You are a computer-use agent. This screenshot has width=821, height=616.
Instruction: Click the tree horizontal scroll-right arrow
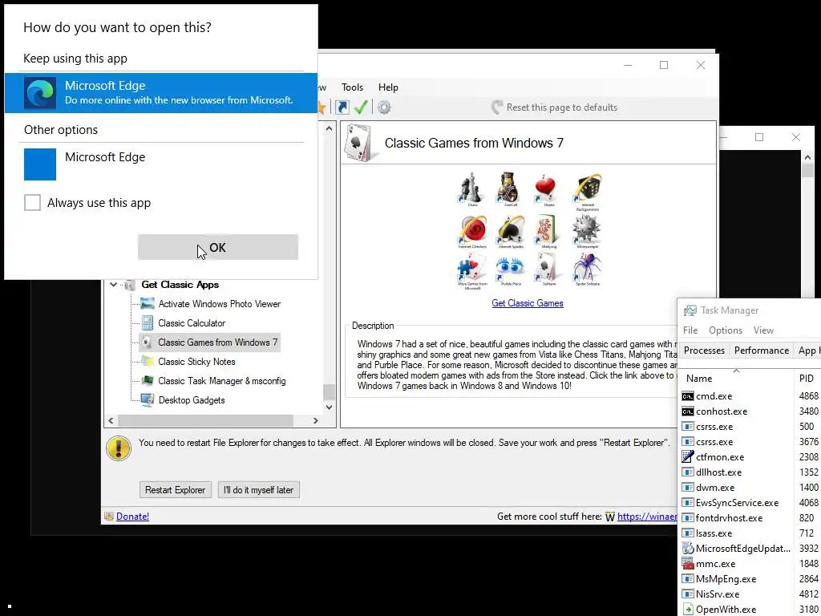pos(315,420)
